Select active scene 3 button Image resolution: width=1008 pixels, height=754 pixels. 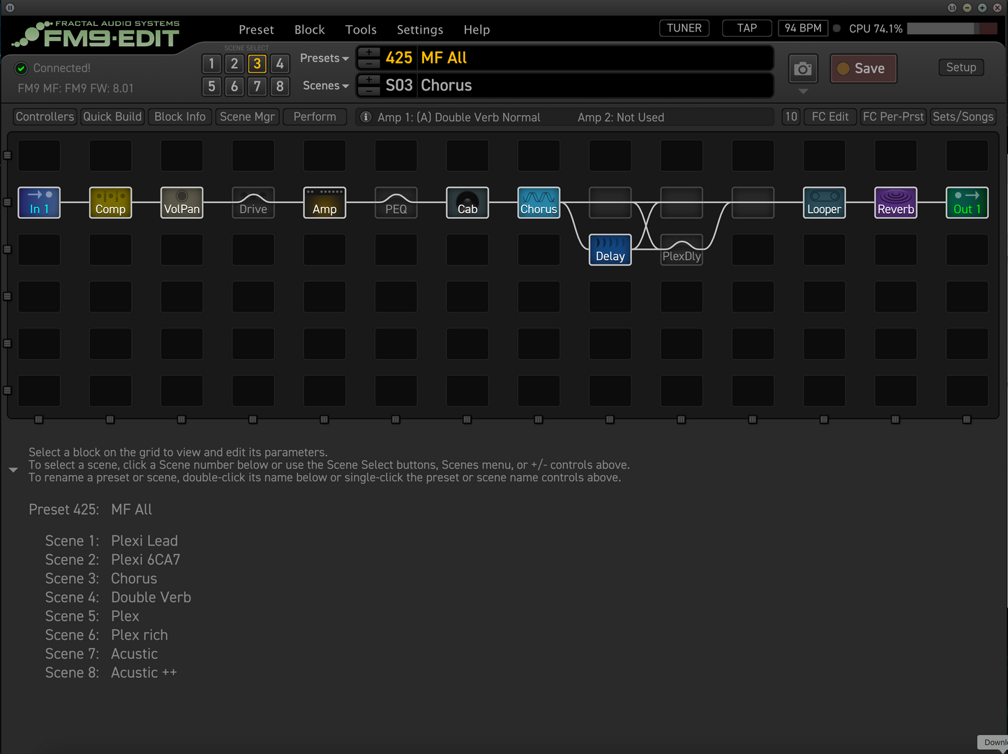click(257, 63)
